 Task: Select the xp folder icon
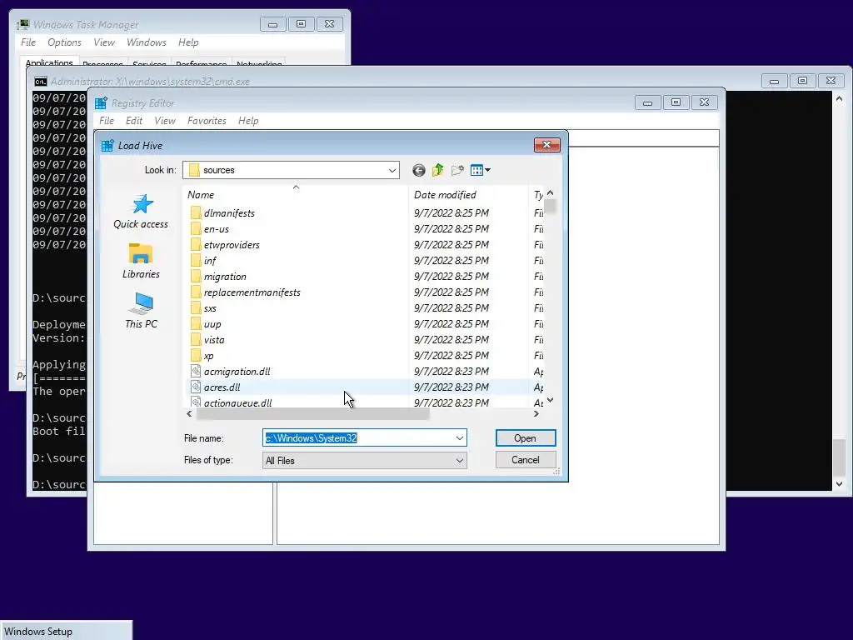pyautogui.click(x=196, y=355)
